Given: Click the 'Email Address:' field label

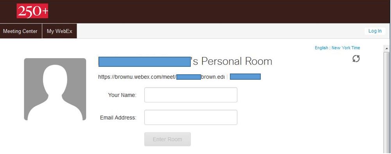Looking at the screenshot, I should point(118,118).
